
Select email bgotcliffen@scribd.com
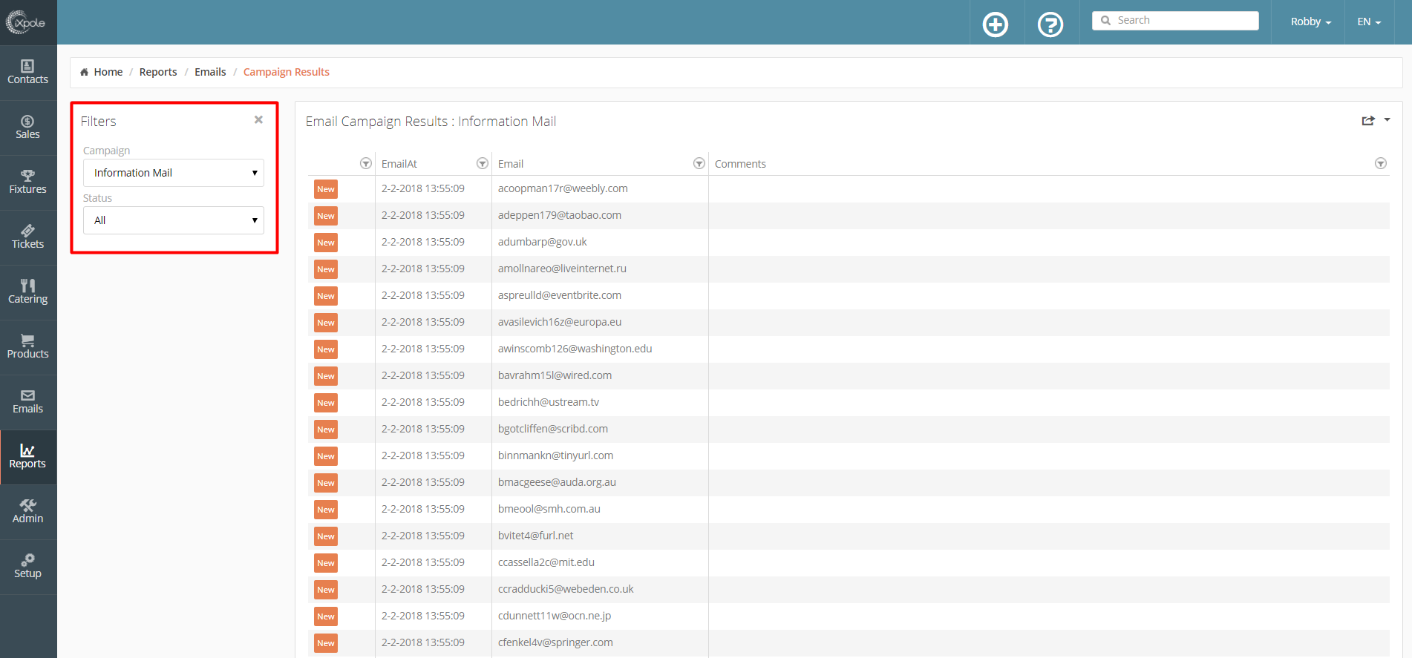553,429
